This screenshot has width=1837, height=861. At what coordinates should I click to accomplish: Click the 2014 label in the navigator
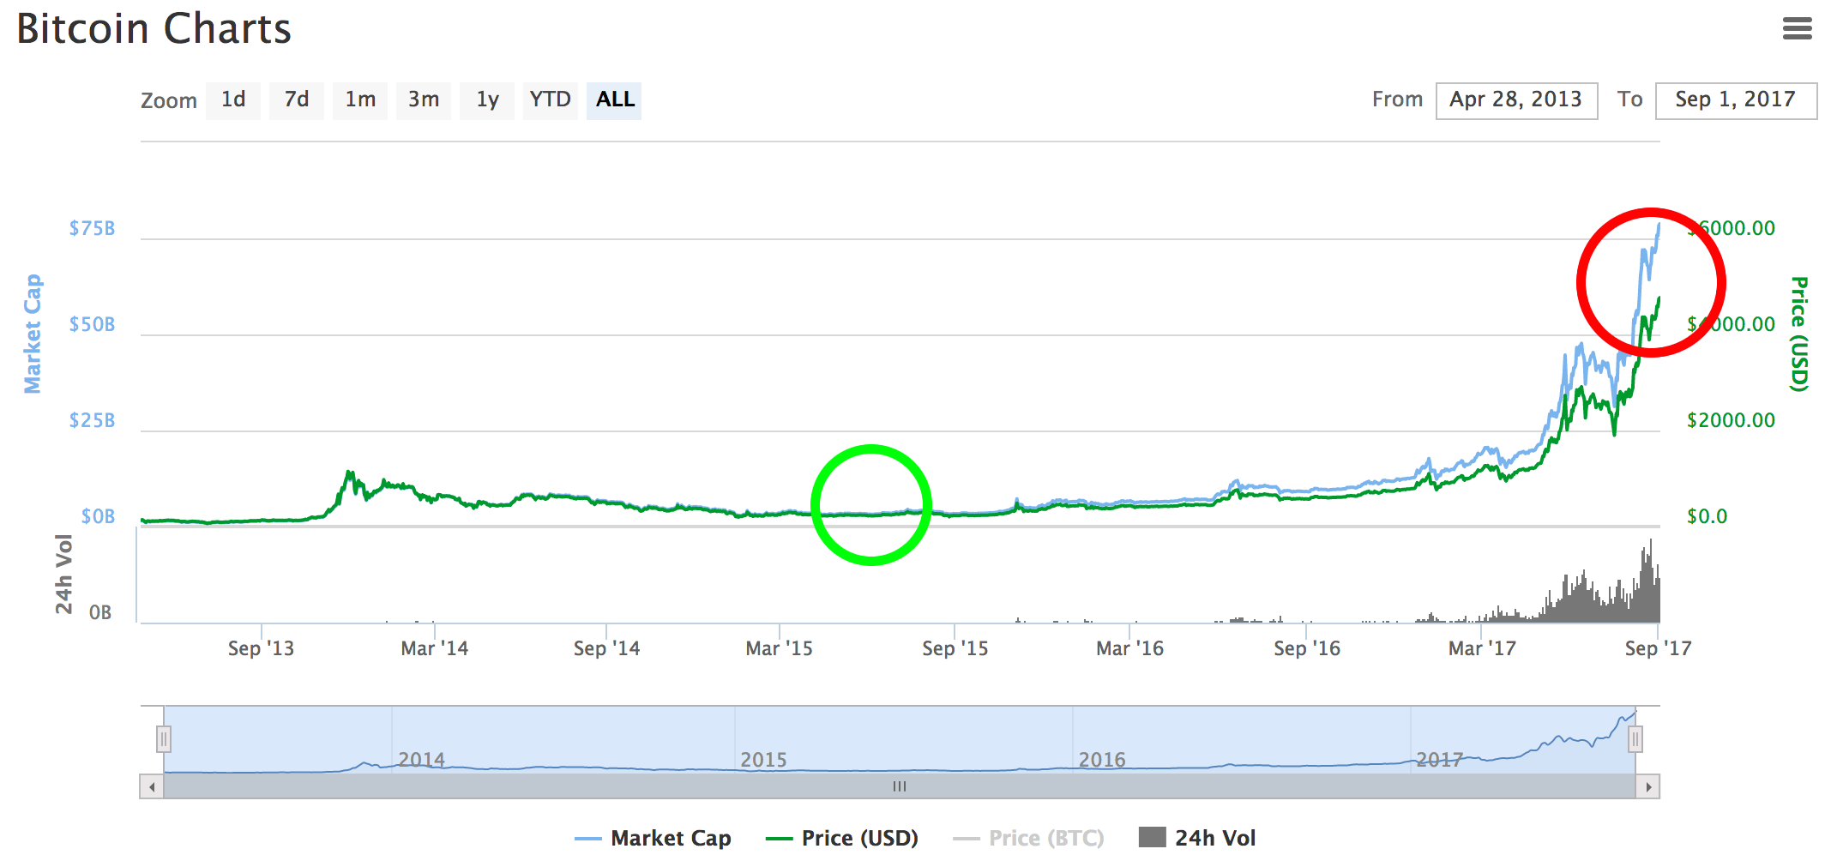421,760
